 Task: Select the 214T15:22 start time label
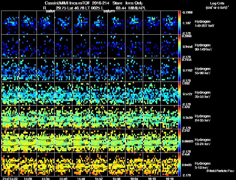click(10, 179)
